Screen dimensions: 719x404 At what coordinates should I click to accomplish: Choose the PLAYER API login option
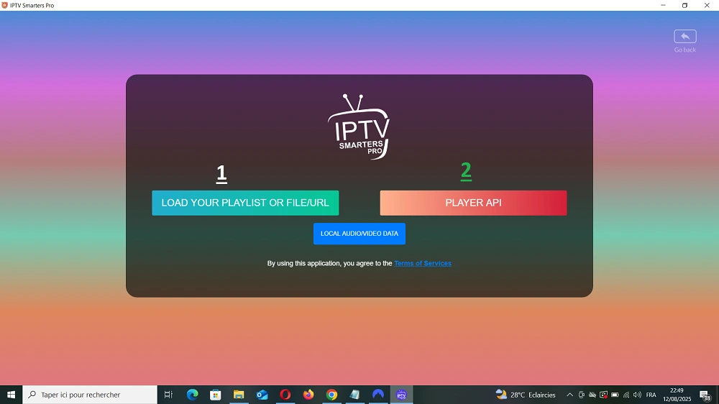coord(473,203)
